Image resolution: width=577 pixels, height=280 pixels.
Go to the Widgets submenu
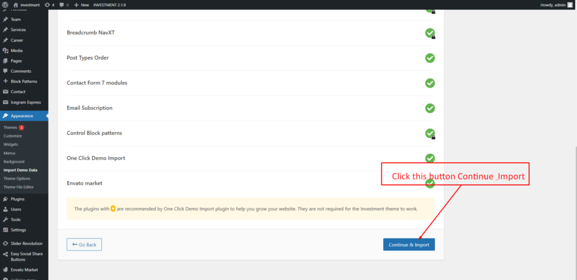pyautogui.click(x=11, y=145)
